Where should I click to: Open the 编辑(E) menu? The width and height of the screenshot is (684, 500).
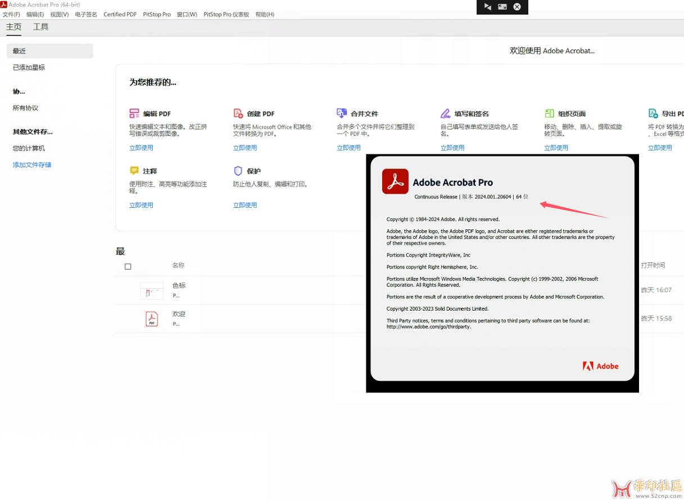click(35, 15)
